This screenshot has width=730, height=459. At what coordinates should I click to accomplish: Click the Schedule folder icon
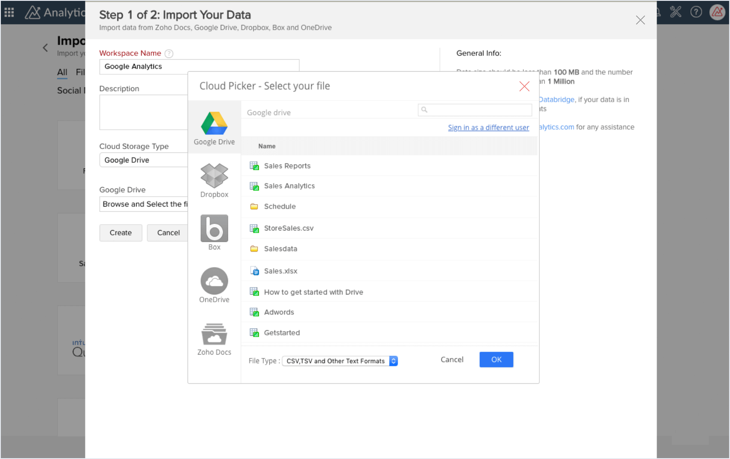click(254, 207)
